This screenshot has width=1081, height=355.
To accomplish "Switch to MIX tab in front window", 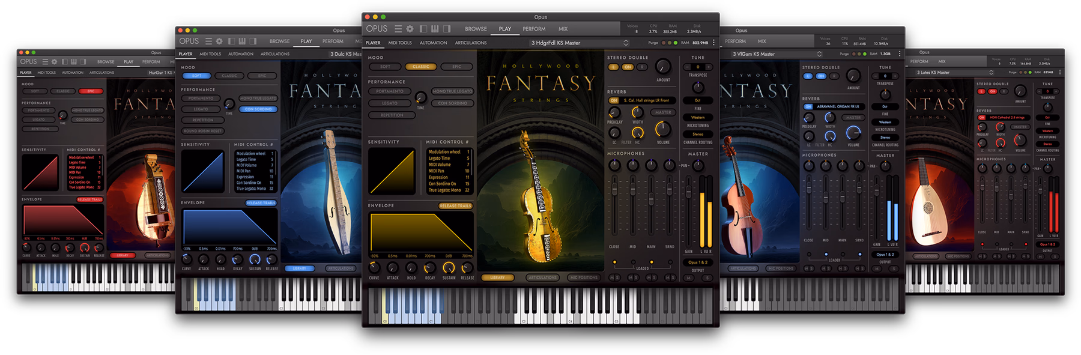I will 563,29.
